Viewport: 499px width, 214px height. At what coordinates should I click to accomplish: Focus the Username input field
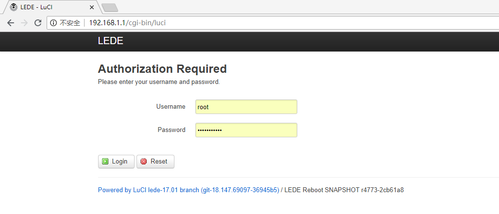tap(246, 107)
